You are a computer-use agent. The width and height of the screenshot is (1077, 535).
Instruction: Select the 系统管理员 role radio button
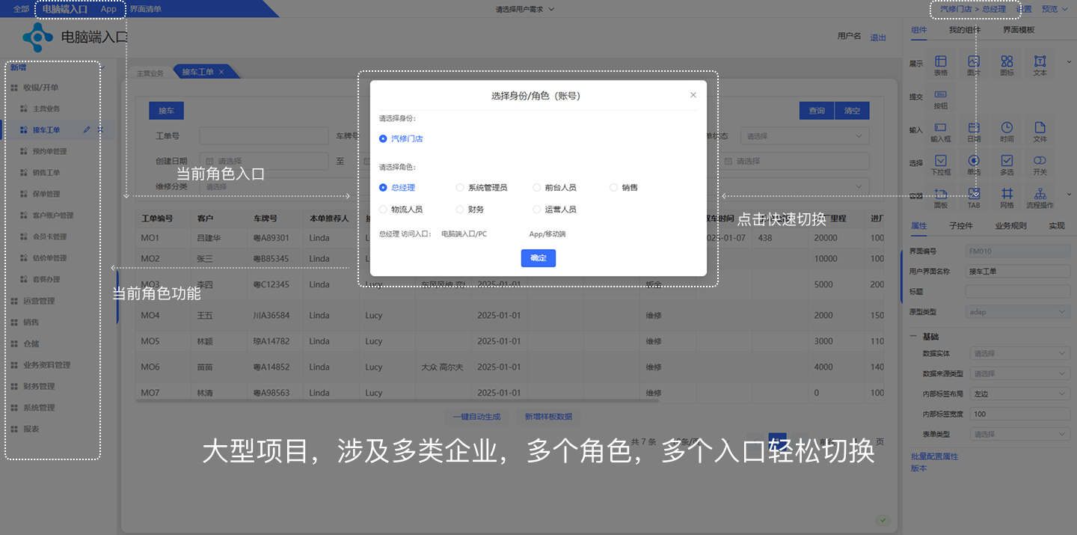point(460,188)
